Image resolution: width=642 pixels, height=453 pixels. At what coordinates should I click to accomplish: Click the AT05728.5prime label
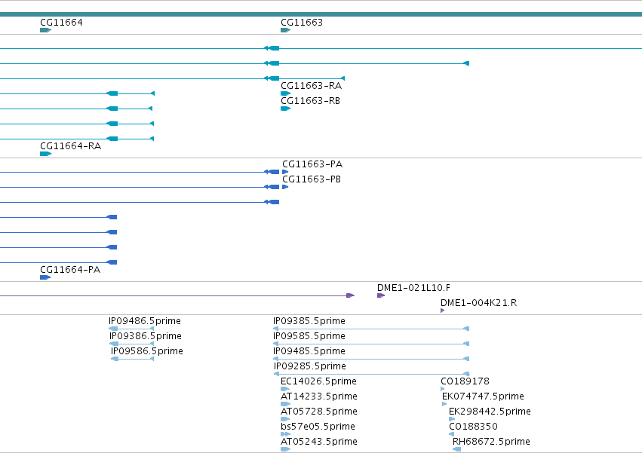click(319, 412)
